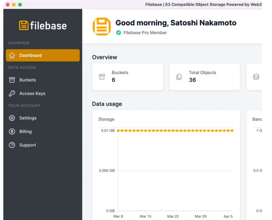The height and width of the screenshot is (220, 272).
Task: Select Settings from the sidebar
Action: [28, 118]
